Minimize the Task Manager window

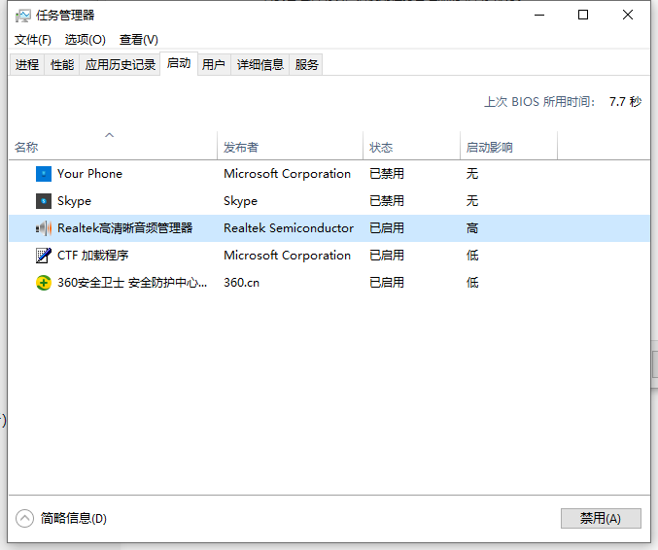(539, 16)
